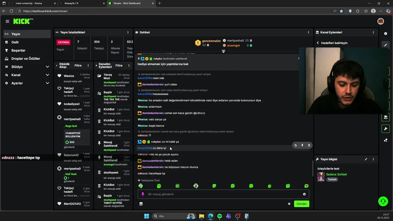
Task: Click the print-like green button in right rail
Action: point(386,117)
